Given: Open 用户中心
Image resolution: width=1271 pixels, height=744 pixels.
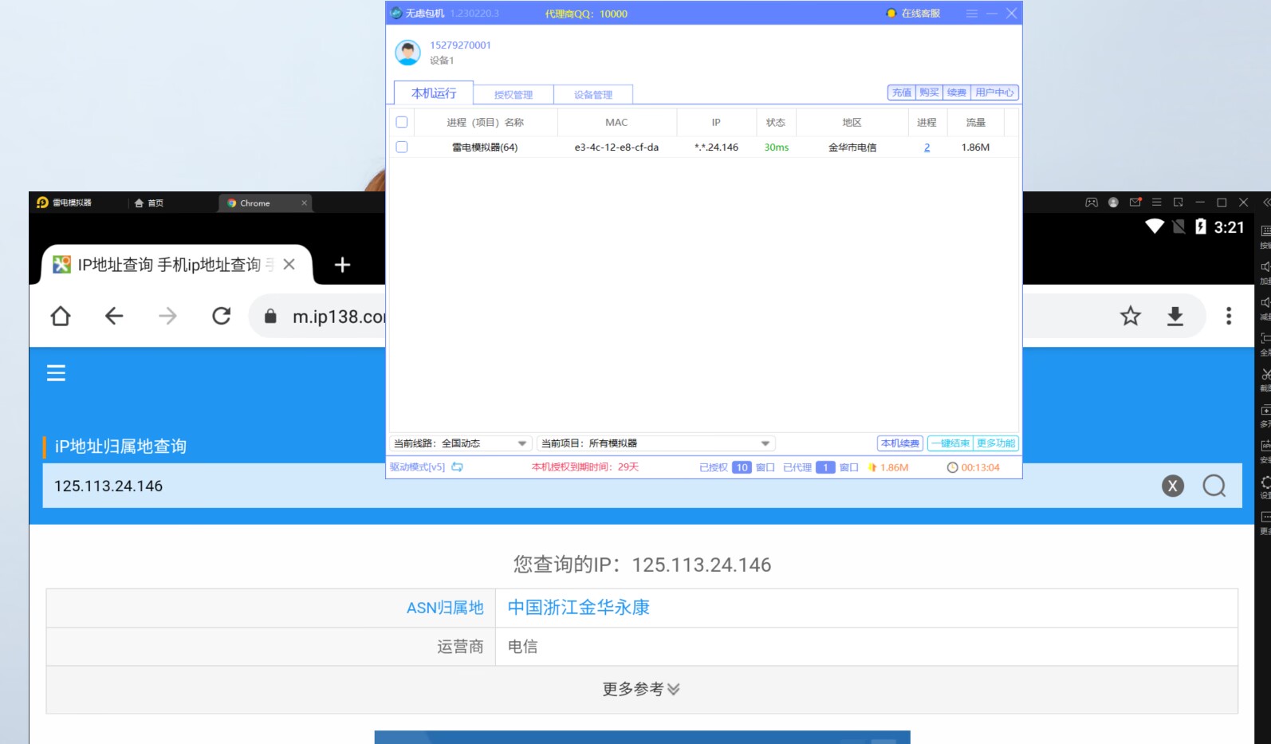Looking at the screenshot, I should click(x=994, y=93).
